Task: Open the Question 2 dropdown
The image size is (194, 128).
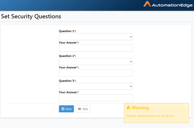Action: point(96,62)
